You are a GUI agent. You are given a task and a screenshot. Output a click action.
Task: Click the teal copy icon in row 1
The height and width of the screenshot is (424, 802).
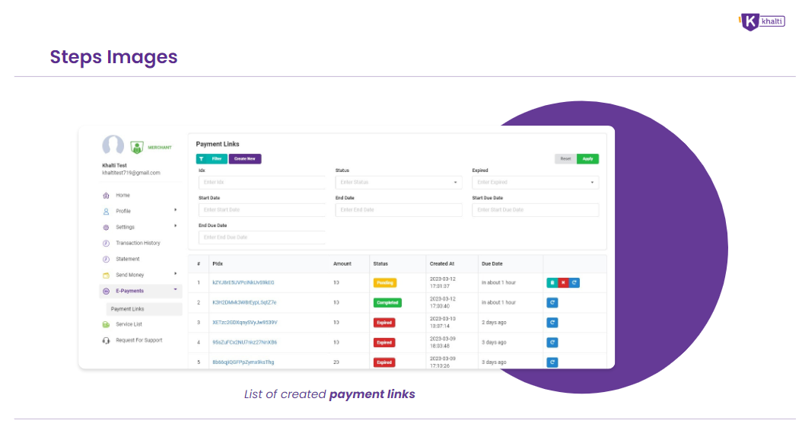coord(552,282)
